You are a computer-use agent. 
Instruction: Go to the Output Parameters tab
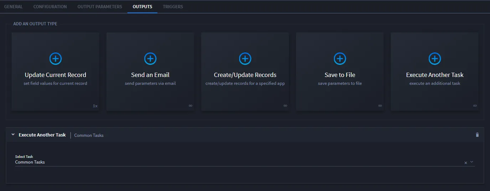tap(100, 6)
